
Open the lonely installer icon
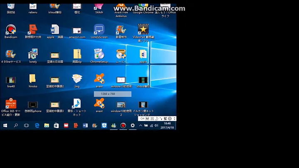point(33,54)
